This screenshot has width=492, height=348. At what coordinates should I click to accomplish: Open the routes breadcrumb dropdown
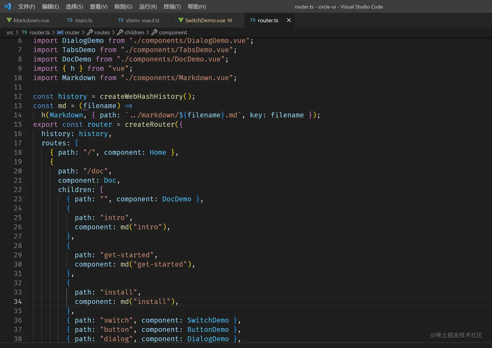pyautogui.click(x=102, y=32)
